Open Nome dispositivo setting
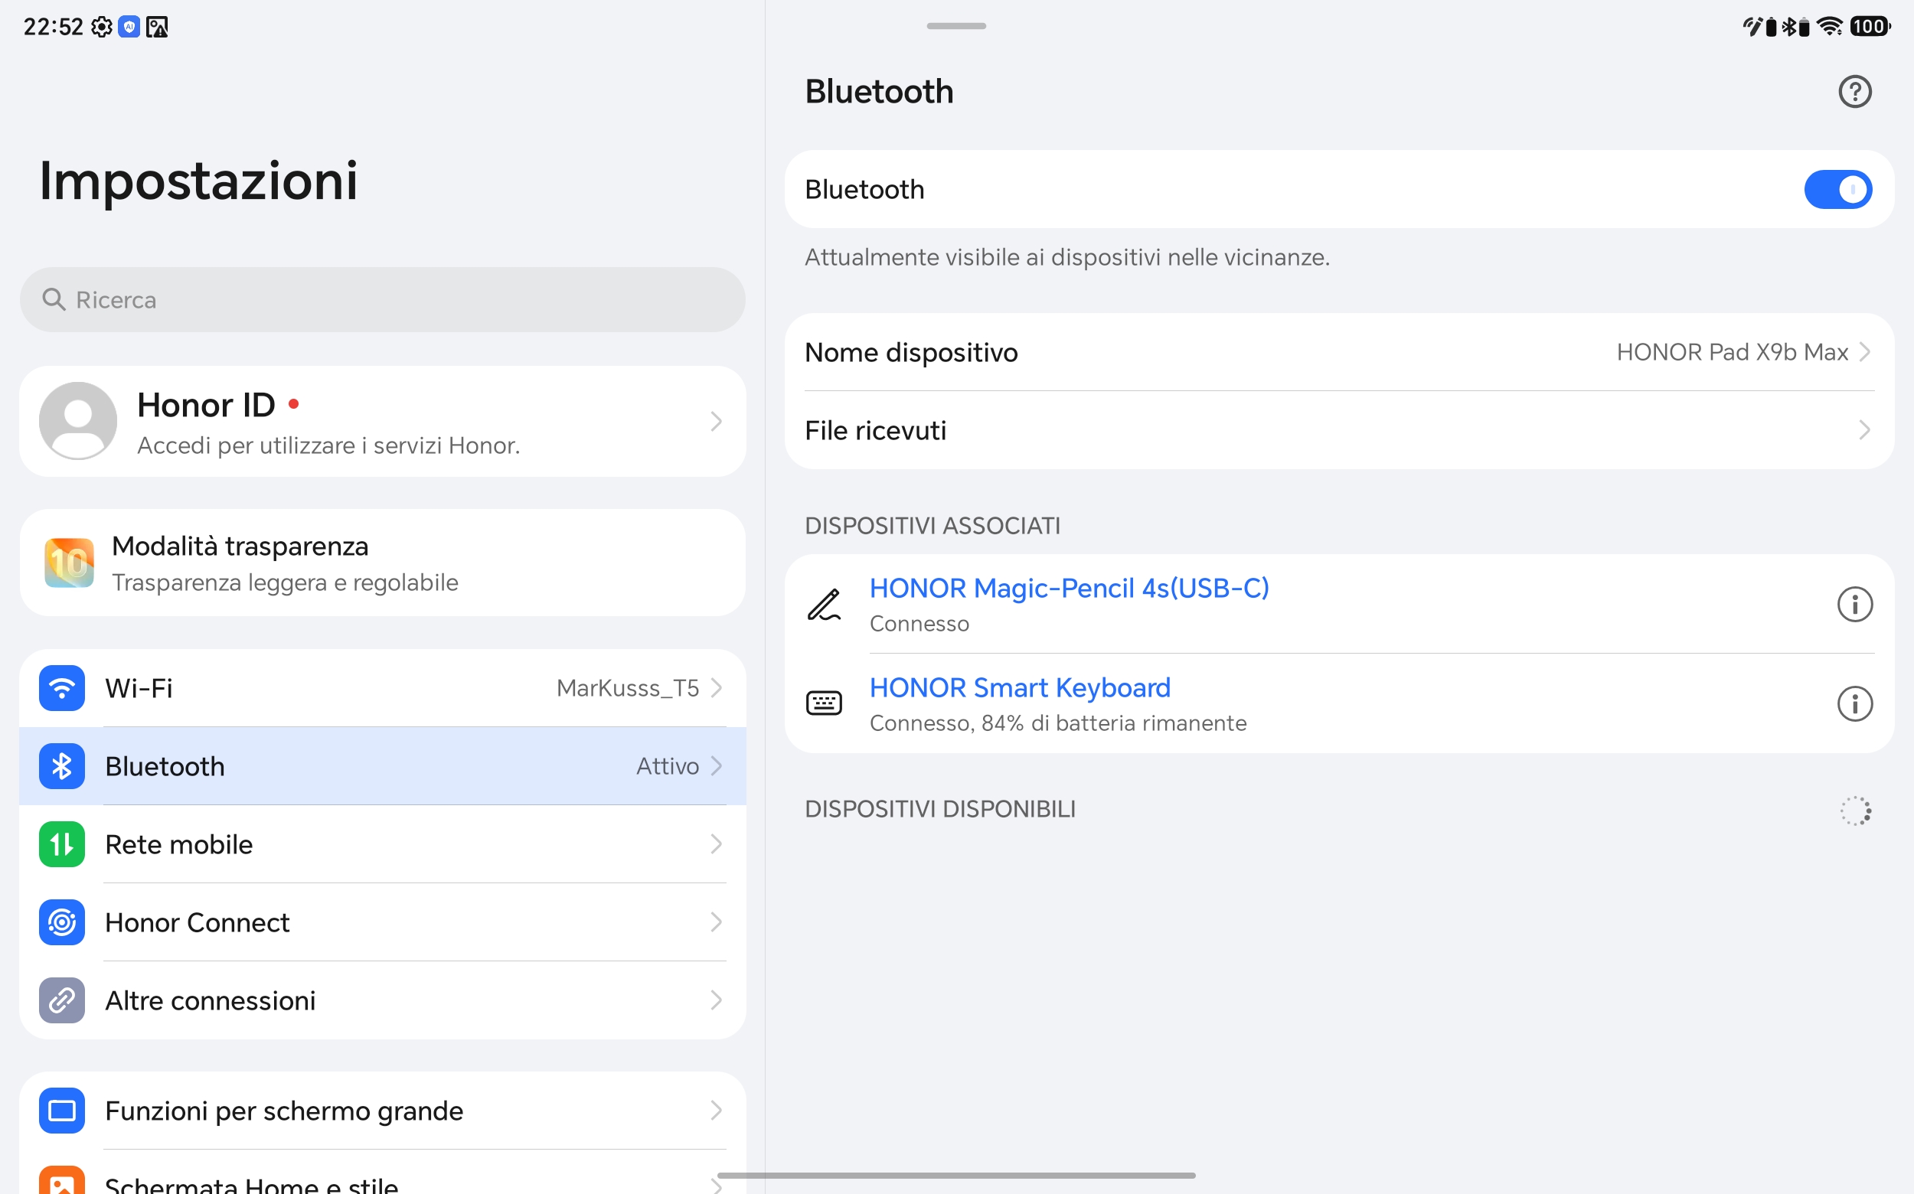The width and height of the screenshot is (1914, 1194). pyautogui.click(x=1339, y=352)
